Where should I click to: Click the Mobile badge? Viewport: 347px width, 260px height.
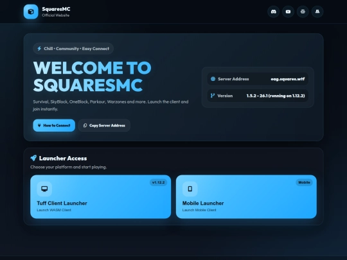coord(304,182)
